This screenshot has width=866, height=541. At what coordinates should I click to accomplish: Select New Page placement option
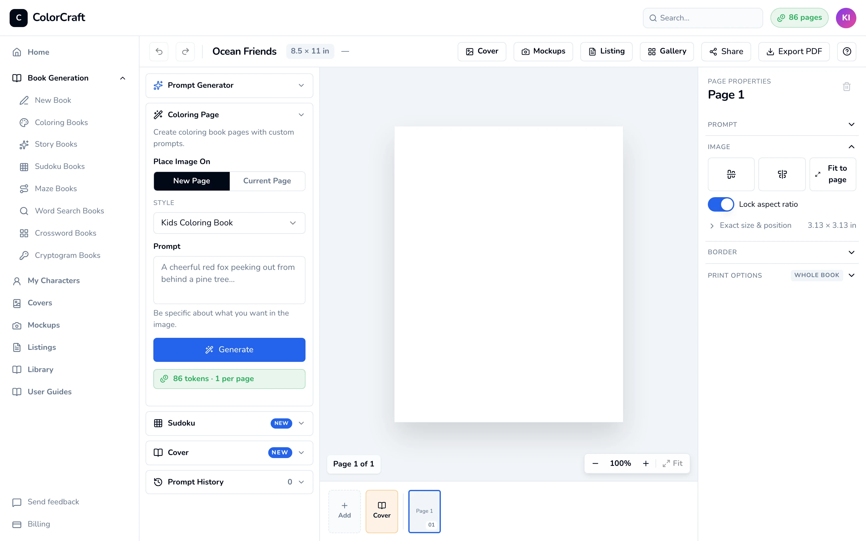click(x=192, y=181)
